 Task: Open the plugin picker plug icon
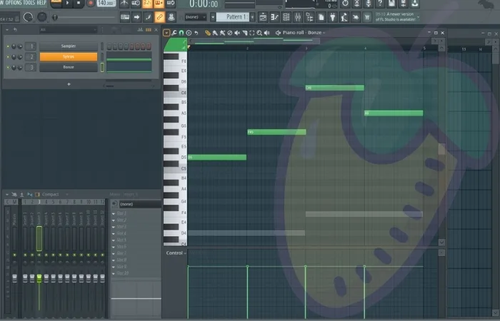(x=332, y=17)
